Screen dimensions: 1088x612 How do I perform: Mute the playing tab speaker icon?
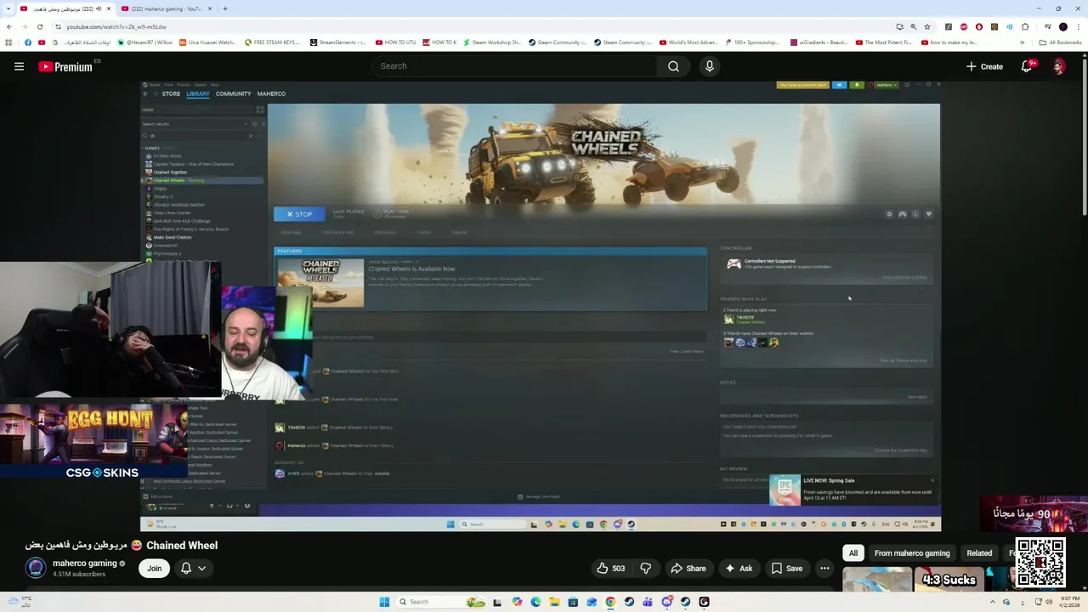click(x=99, y=8)
